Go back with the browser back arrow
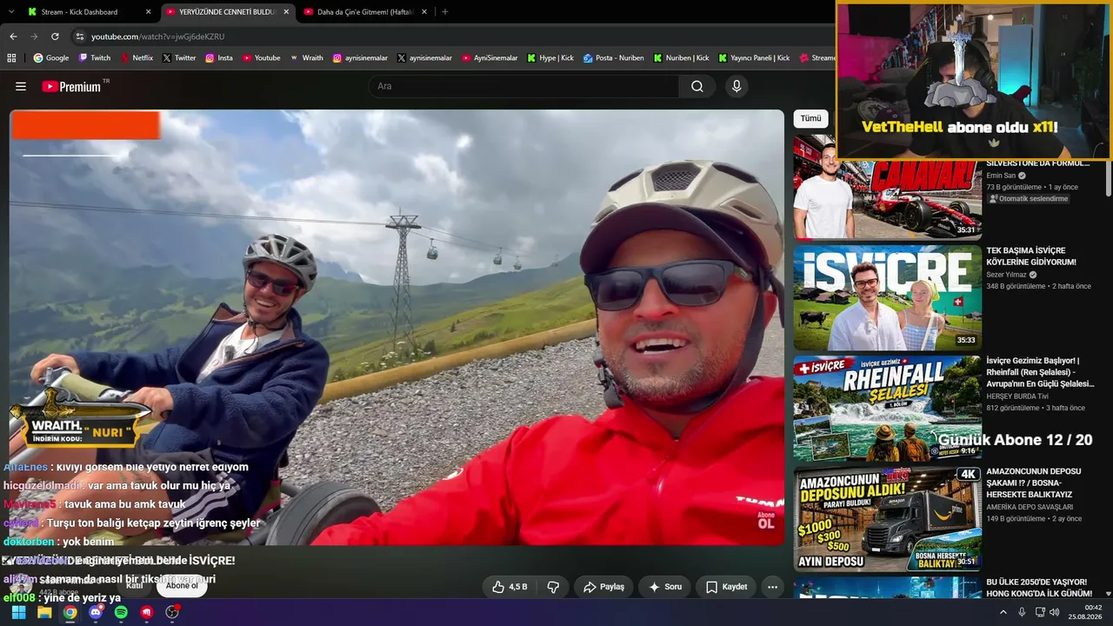 [13, 37]
